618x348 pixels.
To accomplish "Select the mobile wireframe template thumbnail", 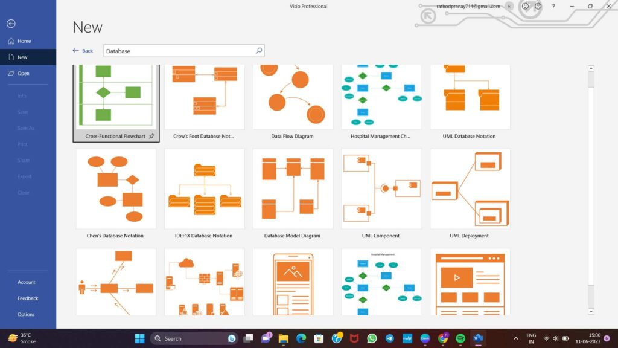I will [293, 282].
